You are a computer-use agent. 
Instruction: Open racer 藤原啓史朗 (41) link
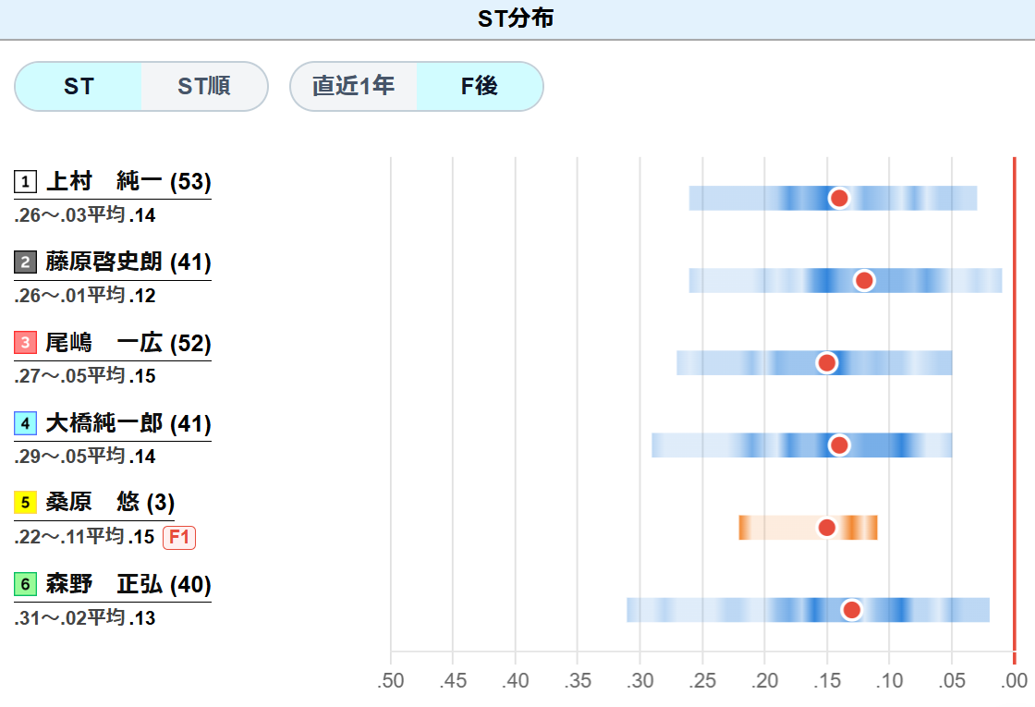pos(128,262)
